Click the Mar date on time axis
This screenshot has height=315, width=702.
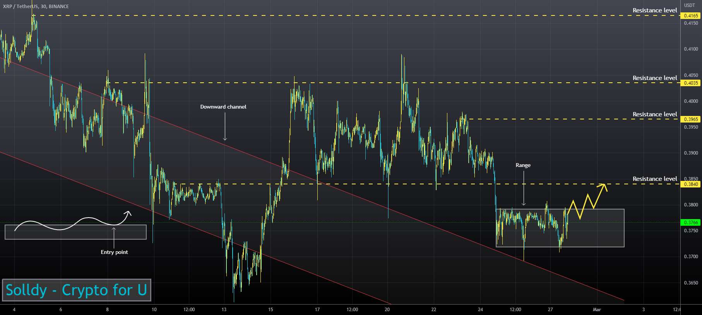[597, 310]
